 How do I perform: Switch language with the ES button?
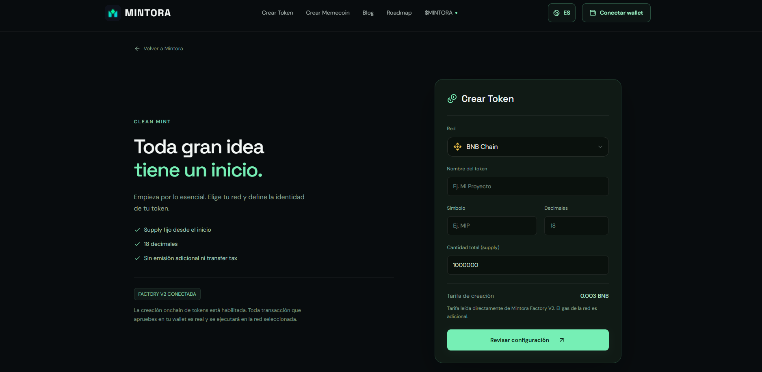coord(562,13)
